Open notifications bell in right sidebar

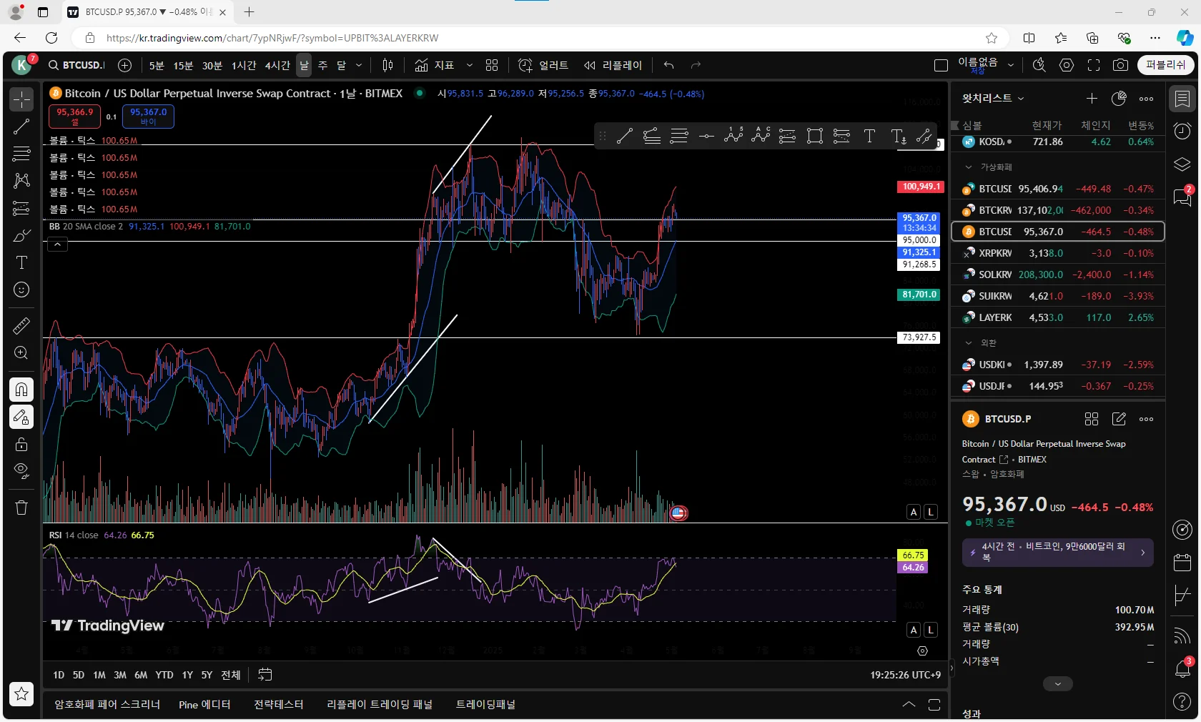coord(1182,669)
